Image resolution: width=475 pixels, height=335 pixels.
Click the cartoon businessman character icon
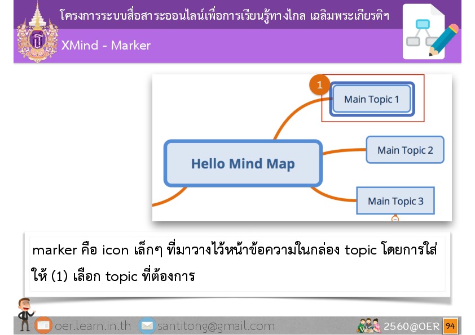coord(25,313)
